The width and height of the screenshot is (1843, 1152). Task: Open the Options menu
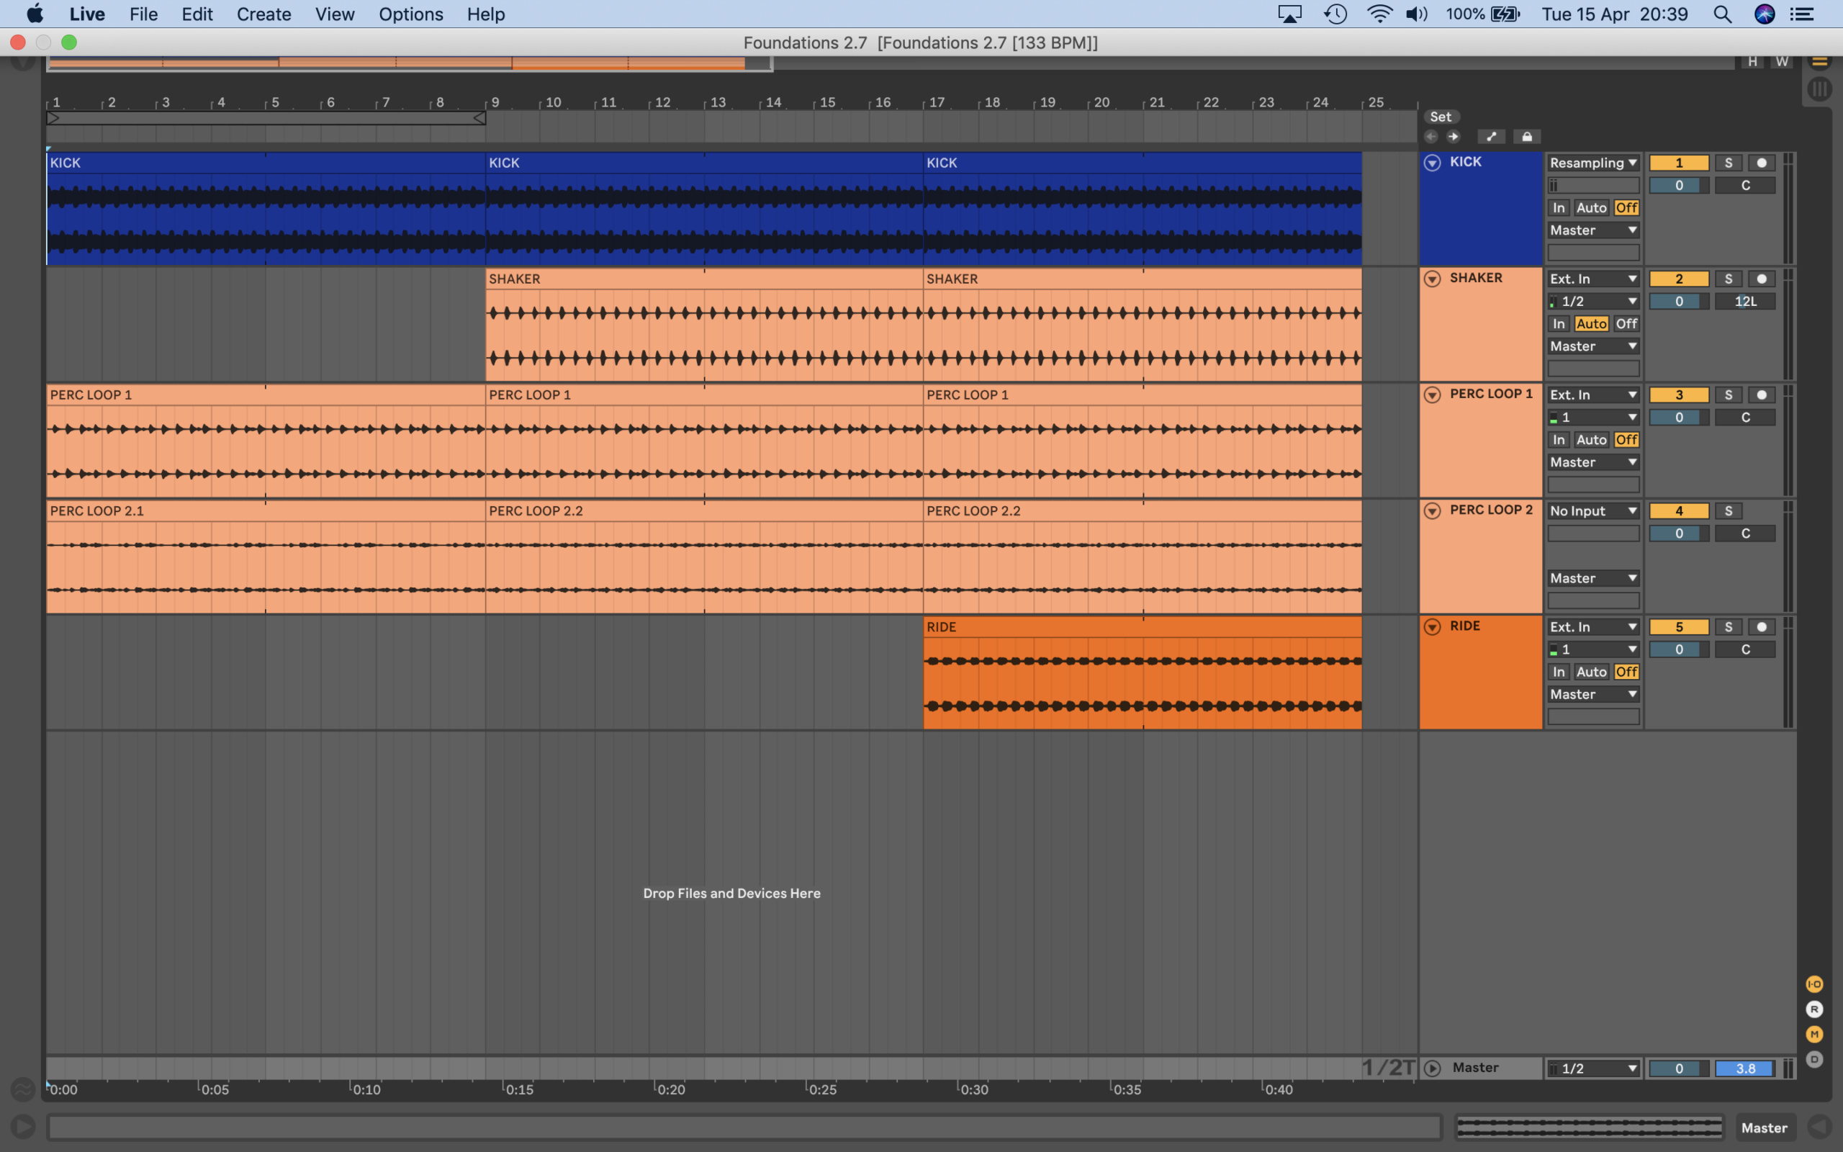click(x=410, y=14)
